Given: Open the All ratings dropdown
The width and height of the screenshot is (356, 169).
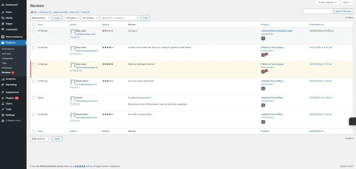Looking at the screenshot, I should point(90,18).
